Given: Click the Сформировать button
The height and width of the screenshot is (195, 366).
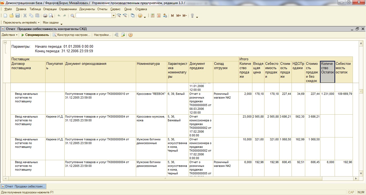Looking at the screenshot, I should (35, 35).
